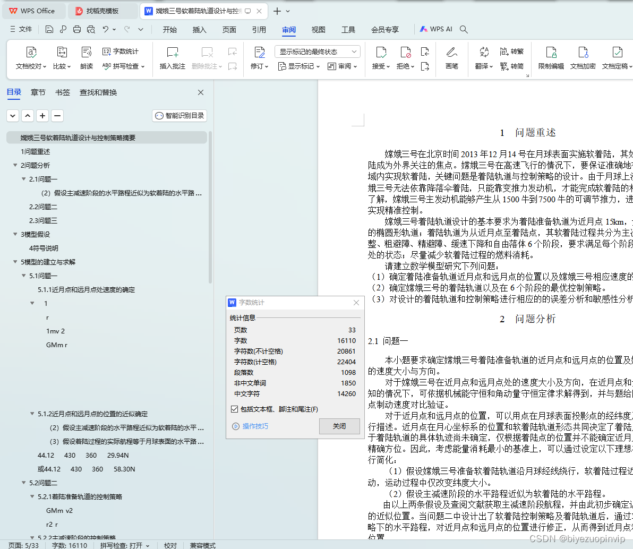633x549 pixels.
Task: Open WPS AI assistant
Action: (x=436, y=29)
